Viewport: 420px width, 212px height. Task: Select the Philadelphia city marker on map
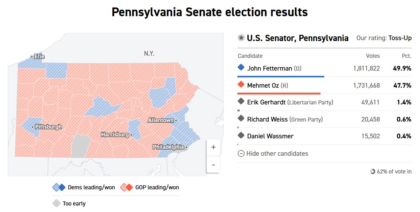[x=186, y=147]
